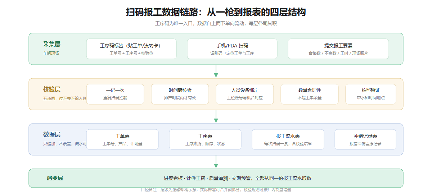Select the 工序表 card title
This screenshot has width=432, height=194.
tap(205, 136)
